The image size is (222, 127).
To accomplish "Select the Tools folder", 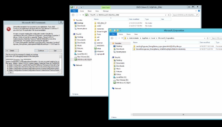I will click(x=98, y=34).
